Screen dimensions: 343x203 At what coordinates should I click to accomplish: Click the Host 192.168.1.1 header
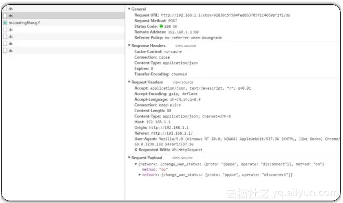[x=152, y=122]
